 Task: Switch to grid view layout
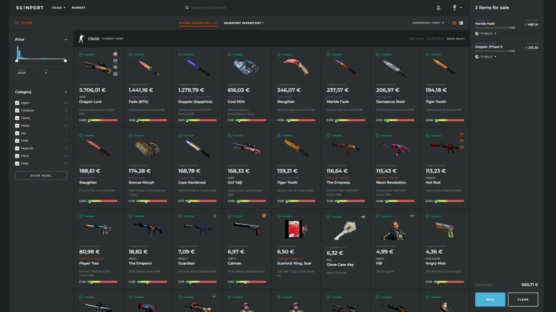click(x=454, y=23)
